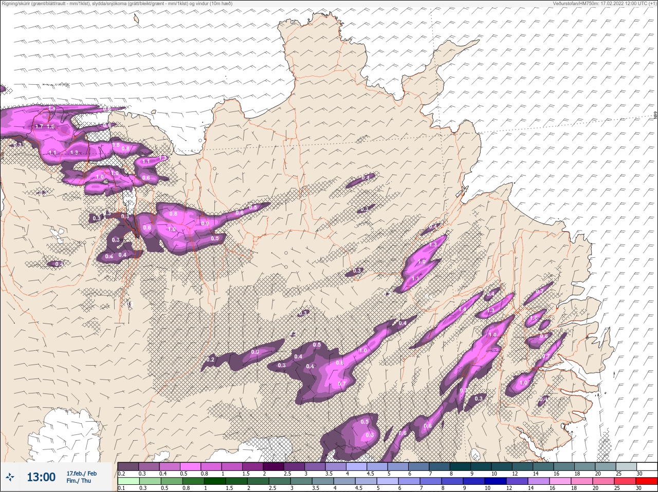This screenshot has width=658, height=492.
Task: Click the 1.6 precipitation value on the map
Action: point(50,126)
